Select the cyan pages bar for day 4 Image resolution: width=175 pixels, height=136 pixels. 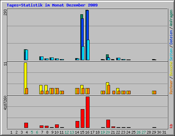pos(27,55)
